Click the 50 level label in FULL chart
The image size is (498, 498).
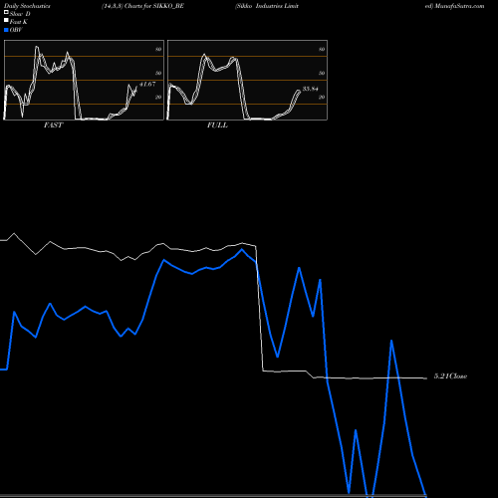(322, 73)
